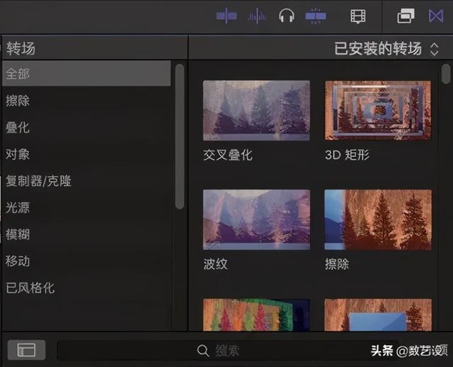Image resolution: width=453 pixels, height=367 pixels.
Task: Toggle the sidebar show/hide button
Action: 26,350
